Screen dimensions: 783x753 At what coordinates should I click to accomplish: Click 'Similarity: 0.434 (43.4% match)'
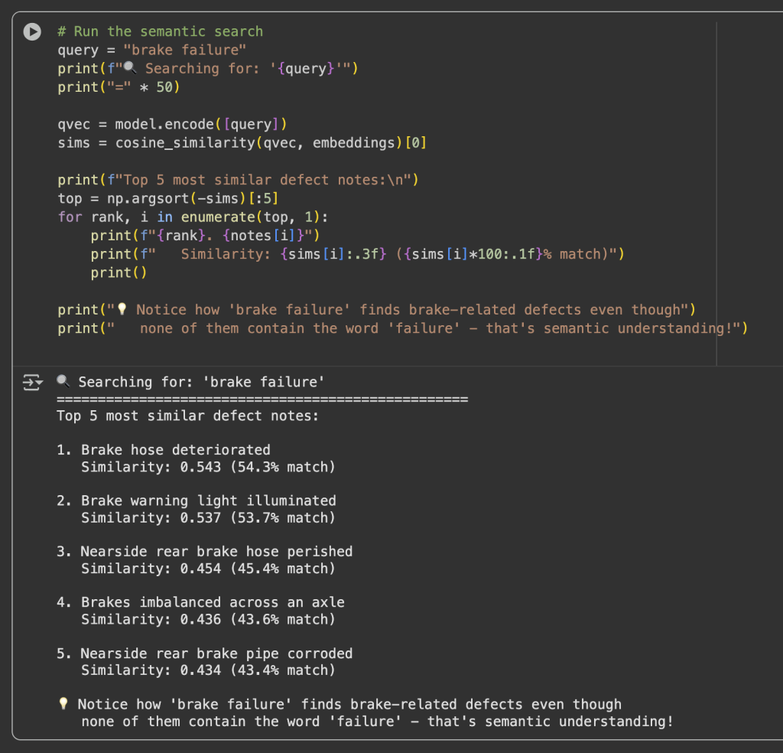pos(208,670)
